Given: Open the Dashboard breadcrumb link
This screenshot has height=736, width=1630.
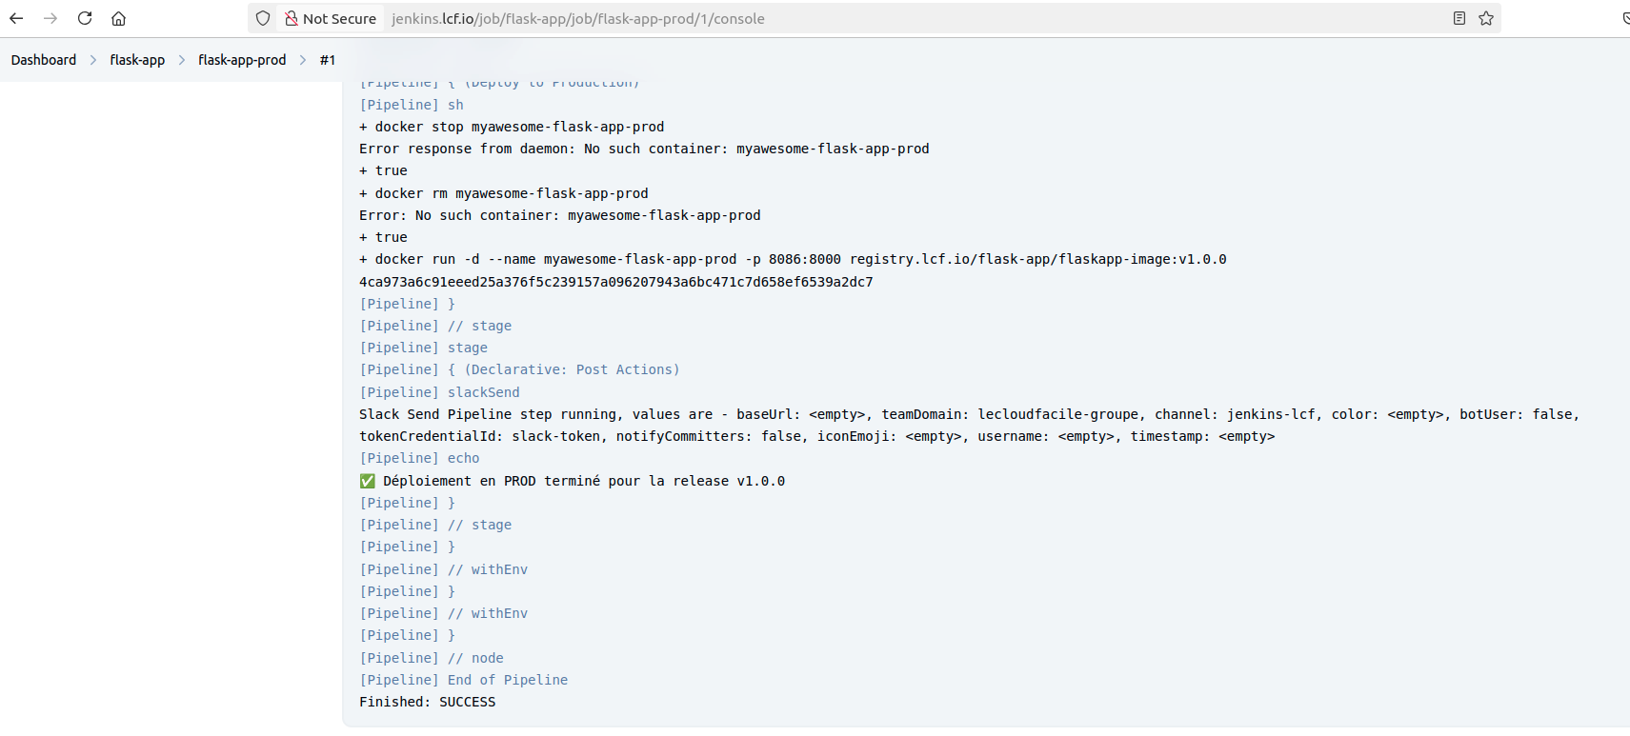Looking at the screenshot, I should tap(44, 60).
